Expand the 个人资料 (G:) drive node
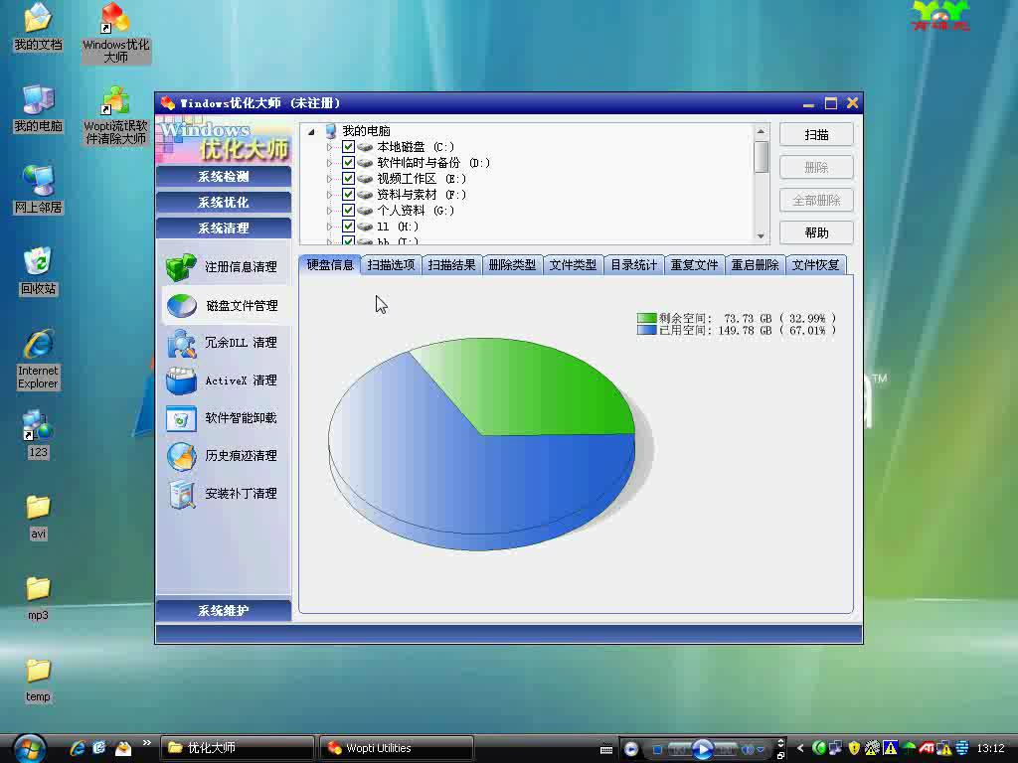 (329, 211)
